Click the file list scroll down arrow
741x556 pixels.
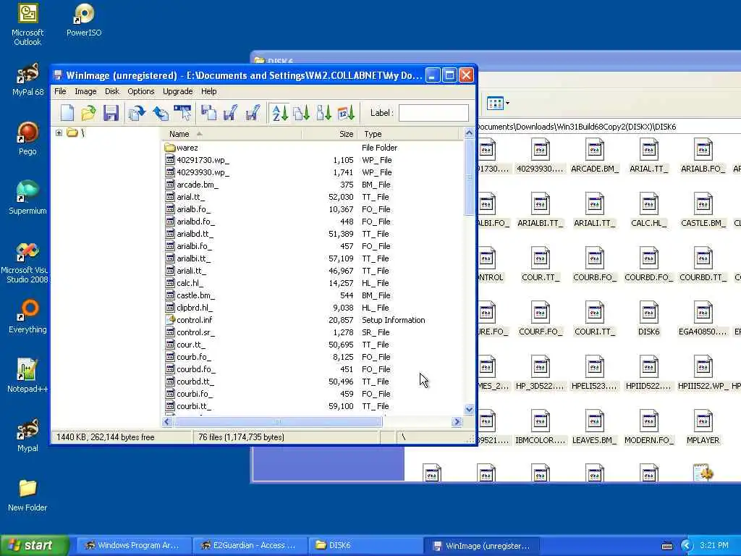coord(469,410)
